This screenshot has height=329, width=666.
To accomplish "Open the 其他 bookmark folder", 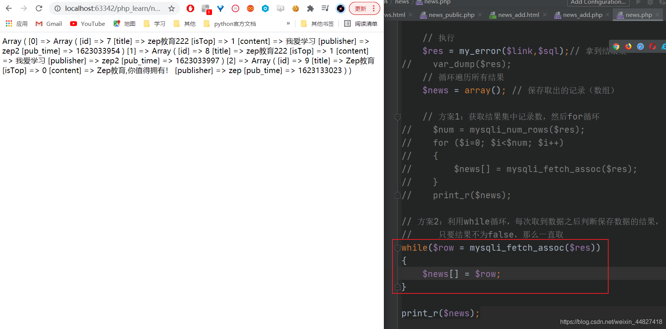I will [185, 24].
